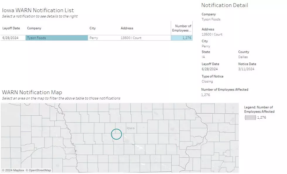Click the Closing type of notice value

(x=207, y=81)
